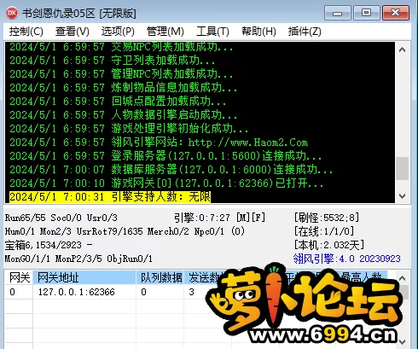Close the 书剑恩仇录05区 window

[396, 13]
